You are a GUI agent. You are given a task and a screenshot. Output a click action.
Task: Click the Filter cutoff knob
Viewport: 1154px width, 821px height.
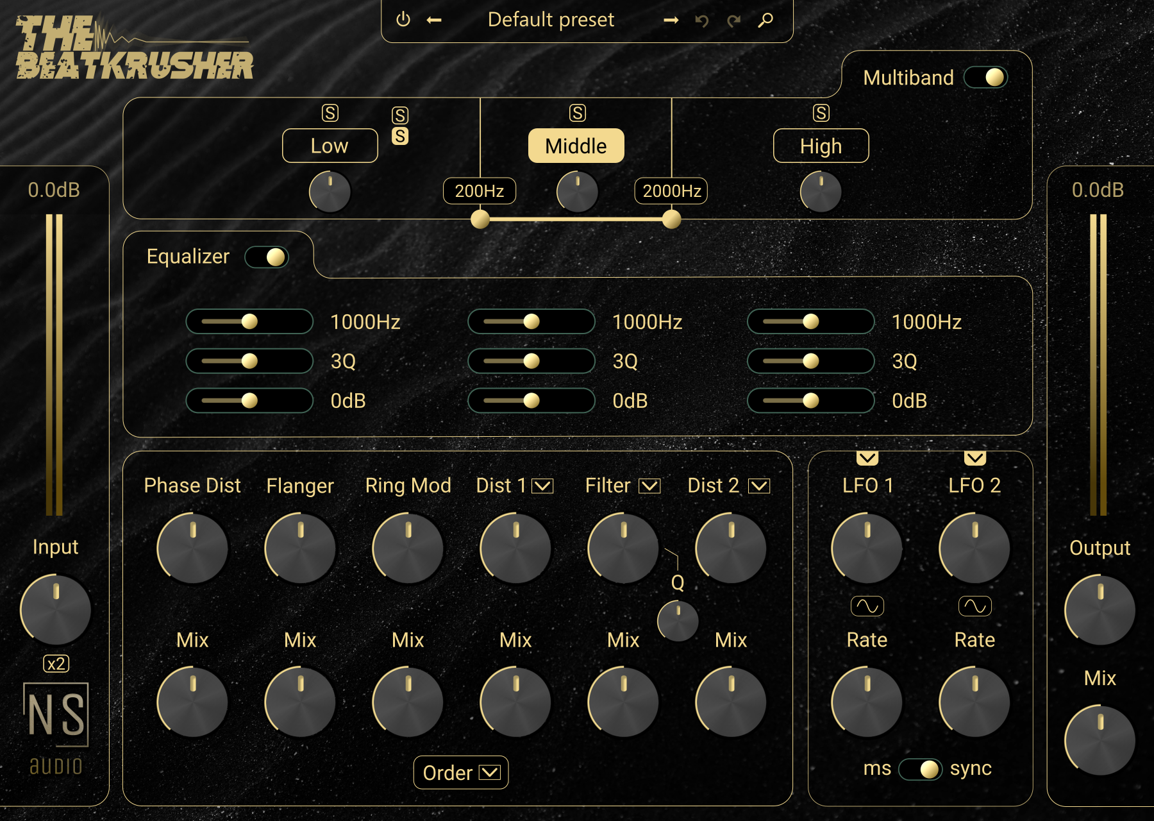[624, 548]
